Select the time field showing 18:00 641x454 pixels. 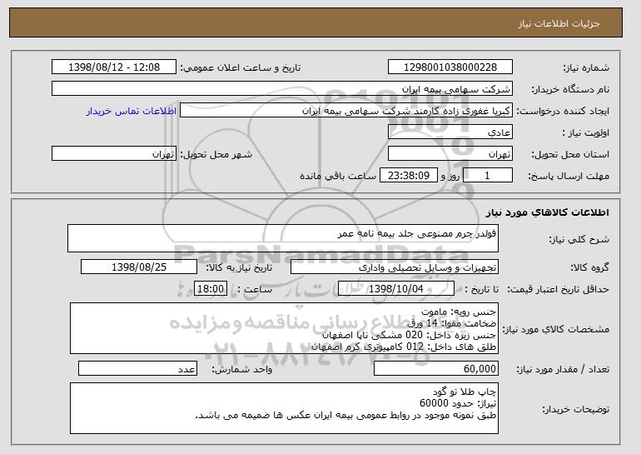coord(211,289)
